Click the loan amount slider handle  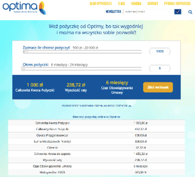26,52
